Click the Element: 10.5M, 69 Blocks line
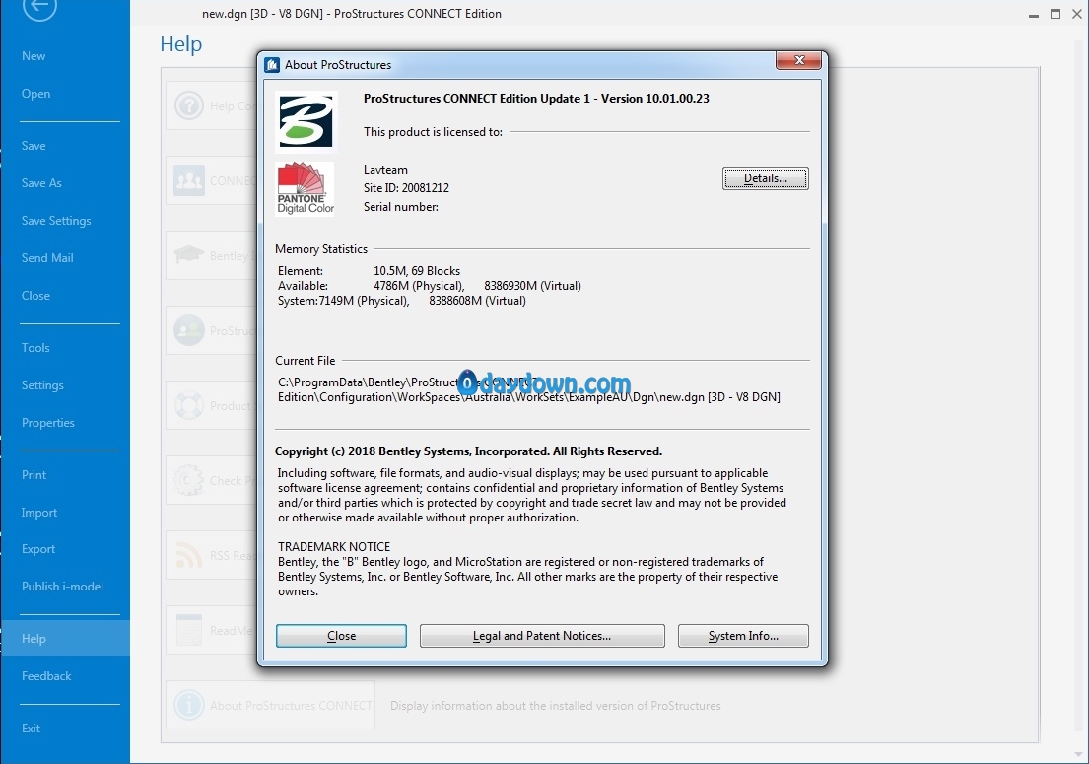This screenshot has height=764, width=1089. pos(369,271)
